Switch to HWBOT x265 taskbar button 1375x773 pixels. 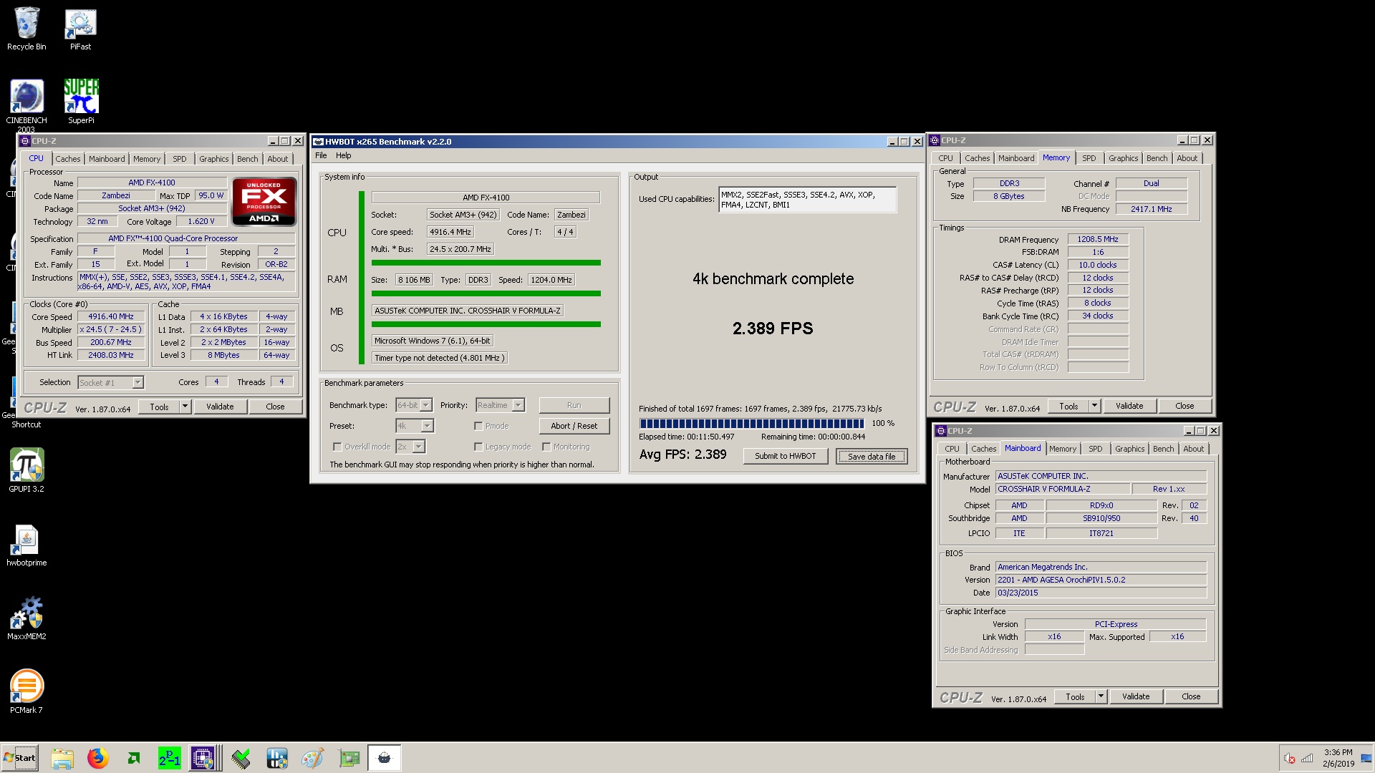384,758
